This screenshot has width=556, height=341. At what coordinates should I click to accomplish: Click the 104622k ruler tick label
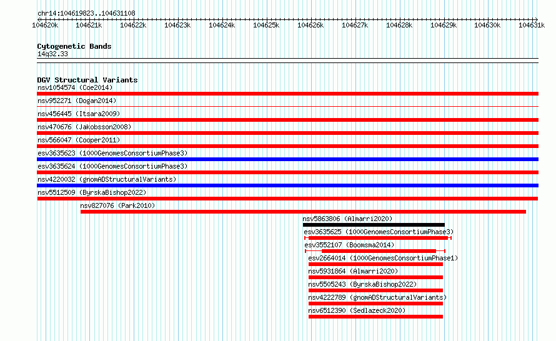click(133, 25)
